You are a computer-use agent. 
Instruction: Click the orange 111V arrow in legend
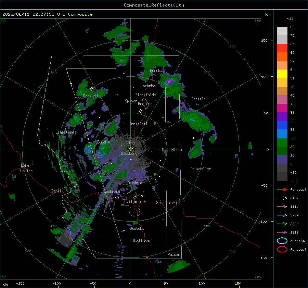tap(282, 206)
